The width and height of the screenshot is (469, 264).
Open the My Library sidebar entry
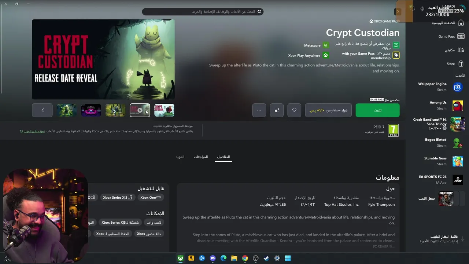(x=455, y=50)
